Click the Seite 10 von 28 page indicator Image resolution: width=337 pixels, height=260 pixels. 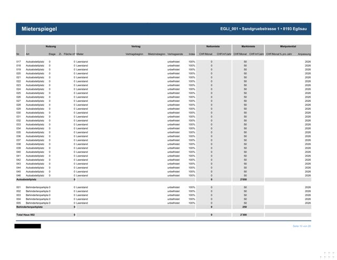pyautogui.click(x=302, y=226)
